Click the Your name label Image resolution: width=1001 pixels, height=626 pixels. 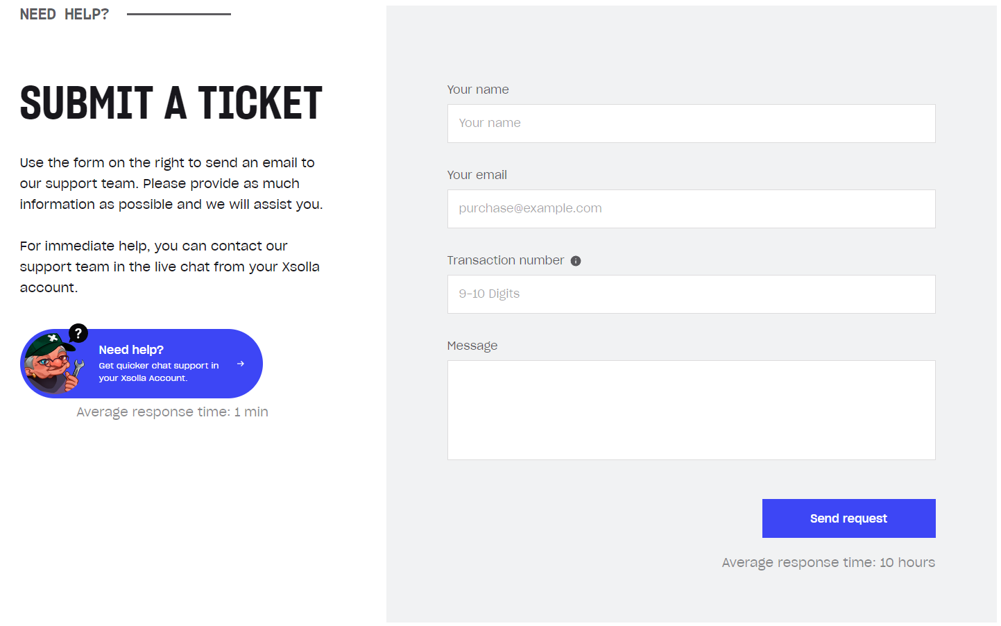(478, 90)
